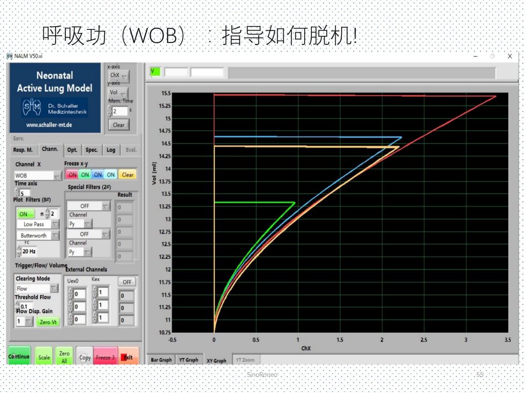The width and height of the screenshot is (525, 393).
Task: Open the Clearing Mode Flow dropdown
Action: click(x=36, y=289)
